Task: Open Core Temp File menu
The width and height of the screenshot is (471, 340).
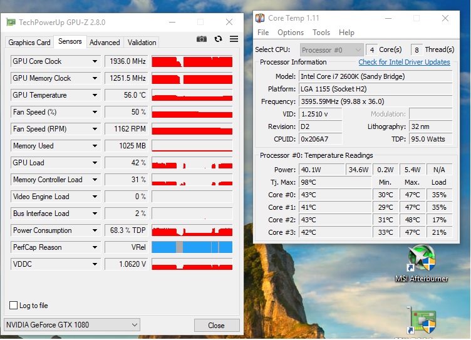Action: pyautogui.click(x=263, y=33)
